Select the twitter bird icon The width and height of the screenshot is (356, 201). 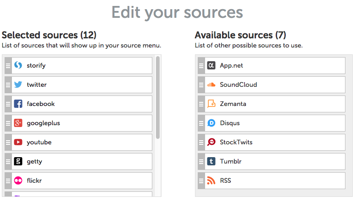point(18,85)
